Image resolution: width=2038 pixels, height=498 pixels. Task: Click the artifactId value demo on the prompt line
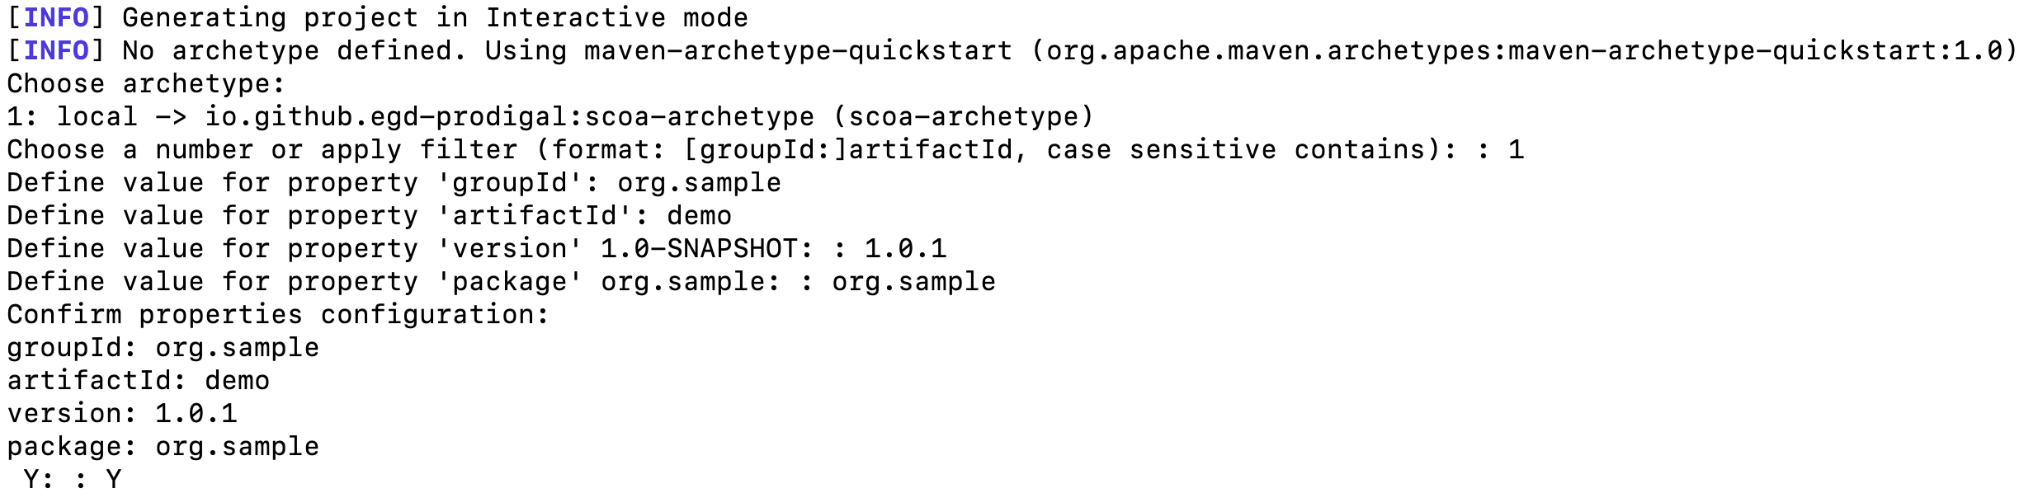pyautogui.click(x=699, y=216)
